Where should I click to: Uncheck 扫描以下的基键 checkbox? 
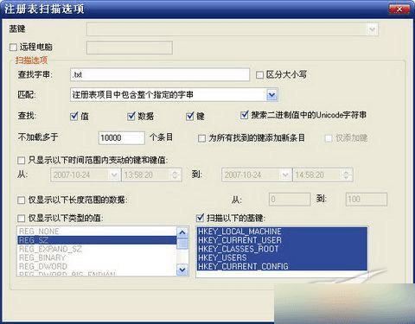200,218
